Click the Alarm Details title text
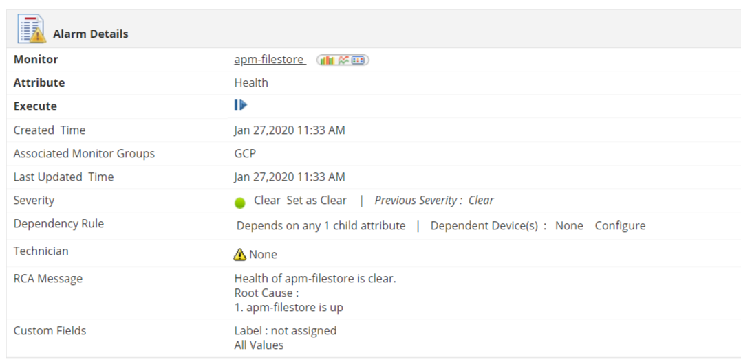 [91, 34]
